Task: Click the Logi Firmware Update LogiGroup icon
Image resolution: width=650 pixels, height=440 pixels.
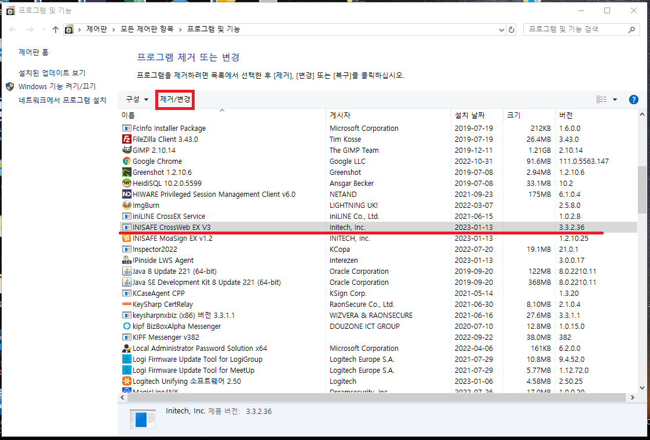Action: coord(127,359)
